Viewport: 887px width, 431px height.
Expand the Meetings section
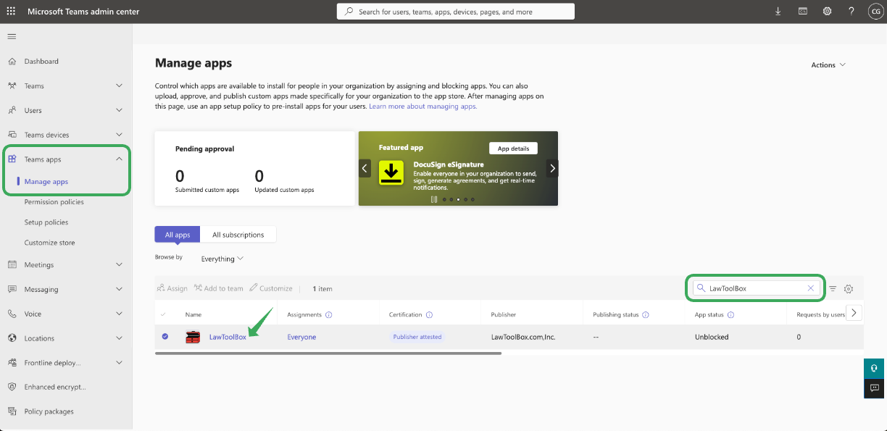(x=119, y=264)
